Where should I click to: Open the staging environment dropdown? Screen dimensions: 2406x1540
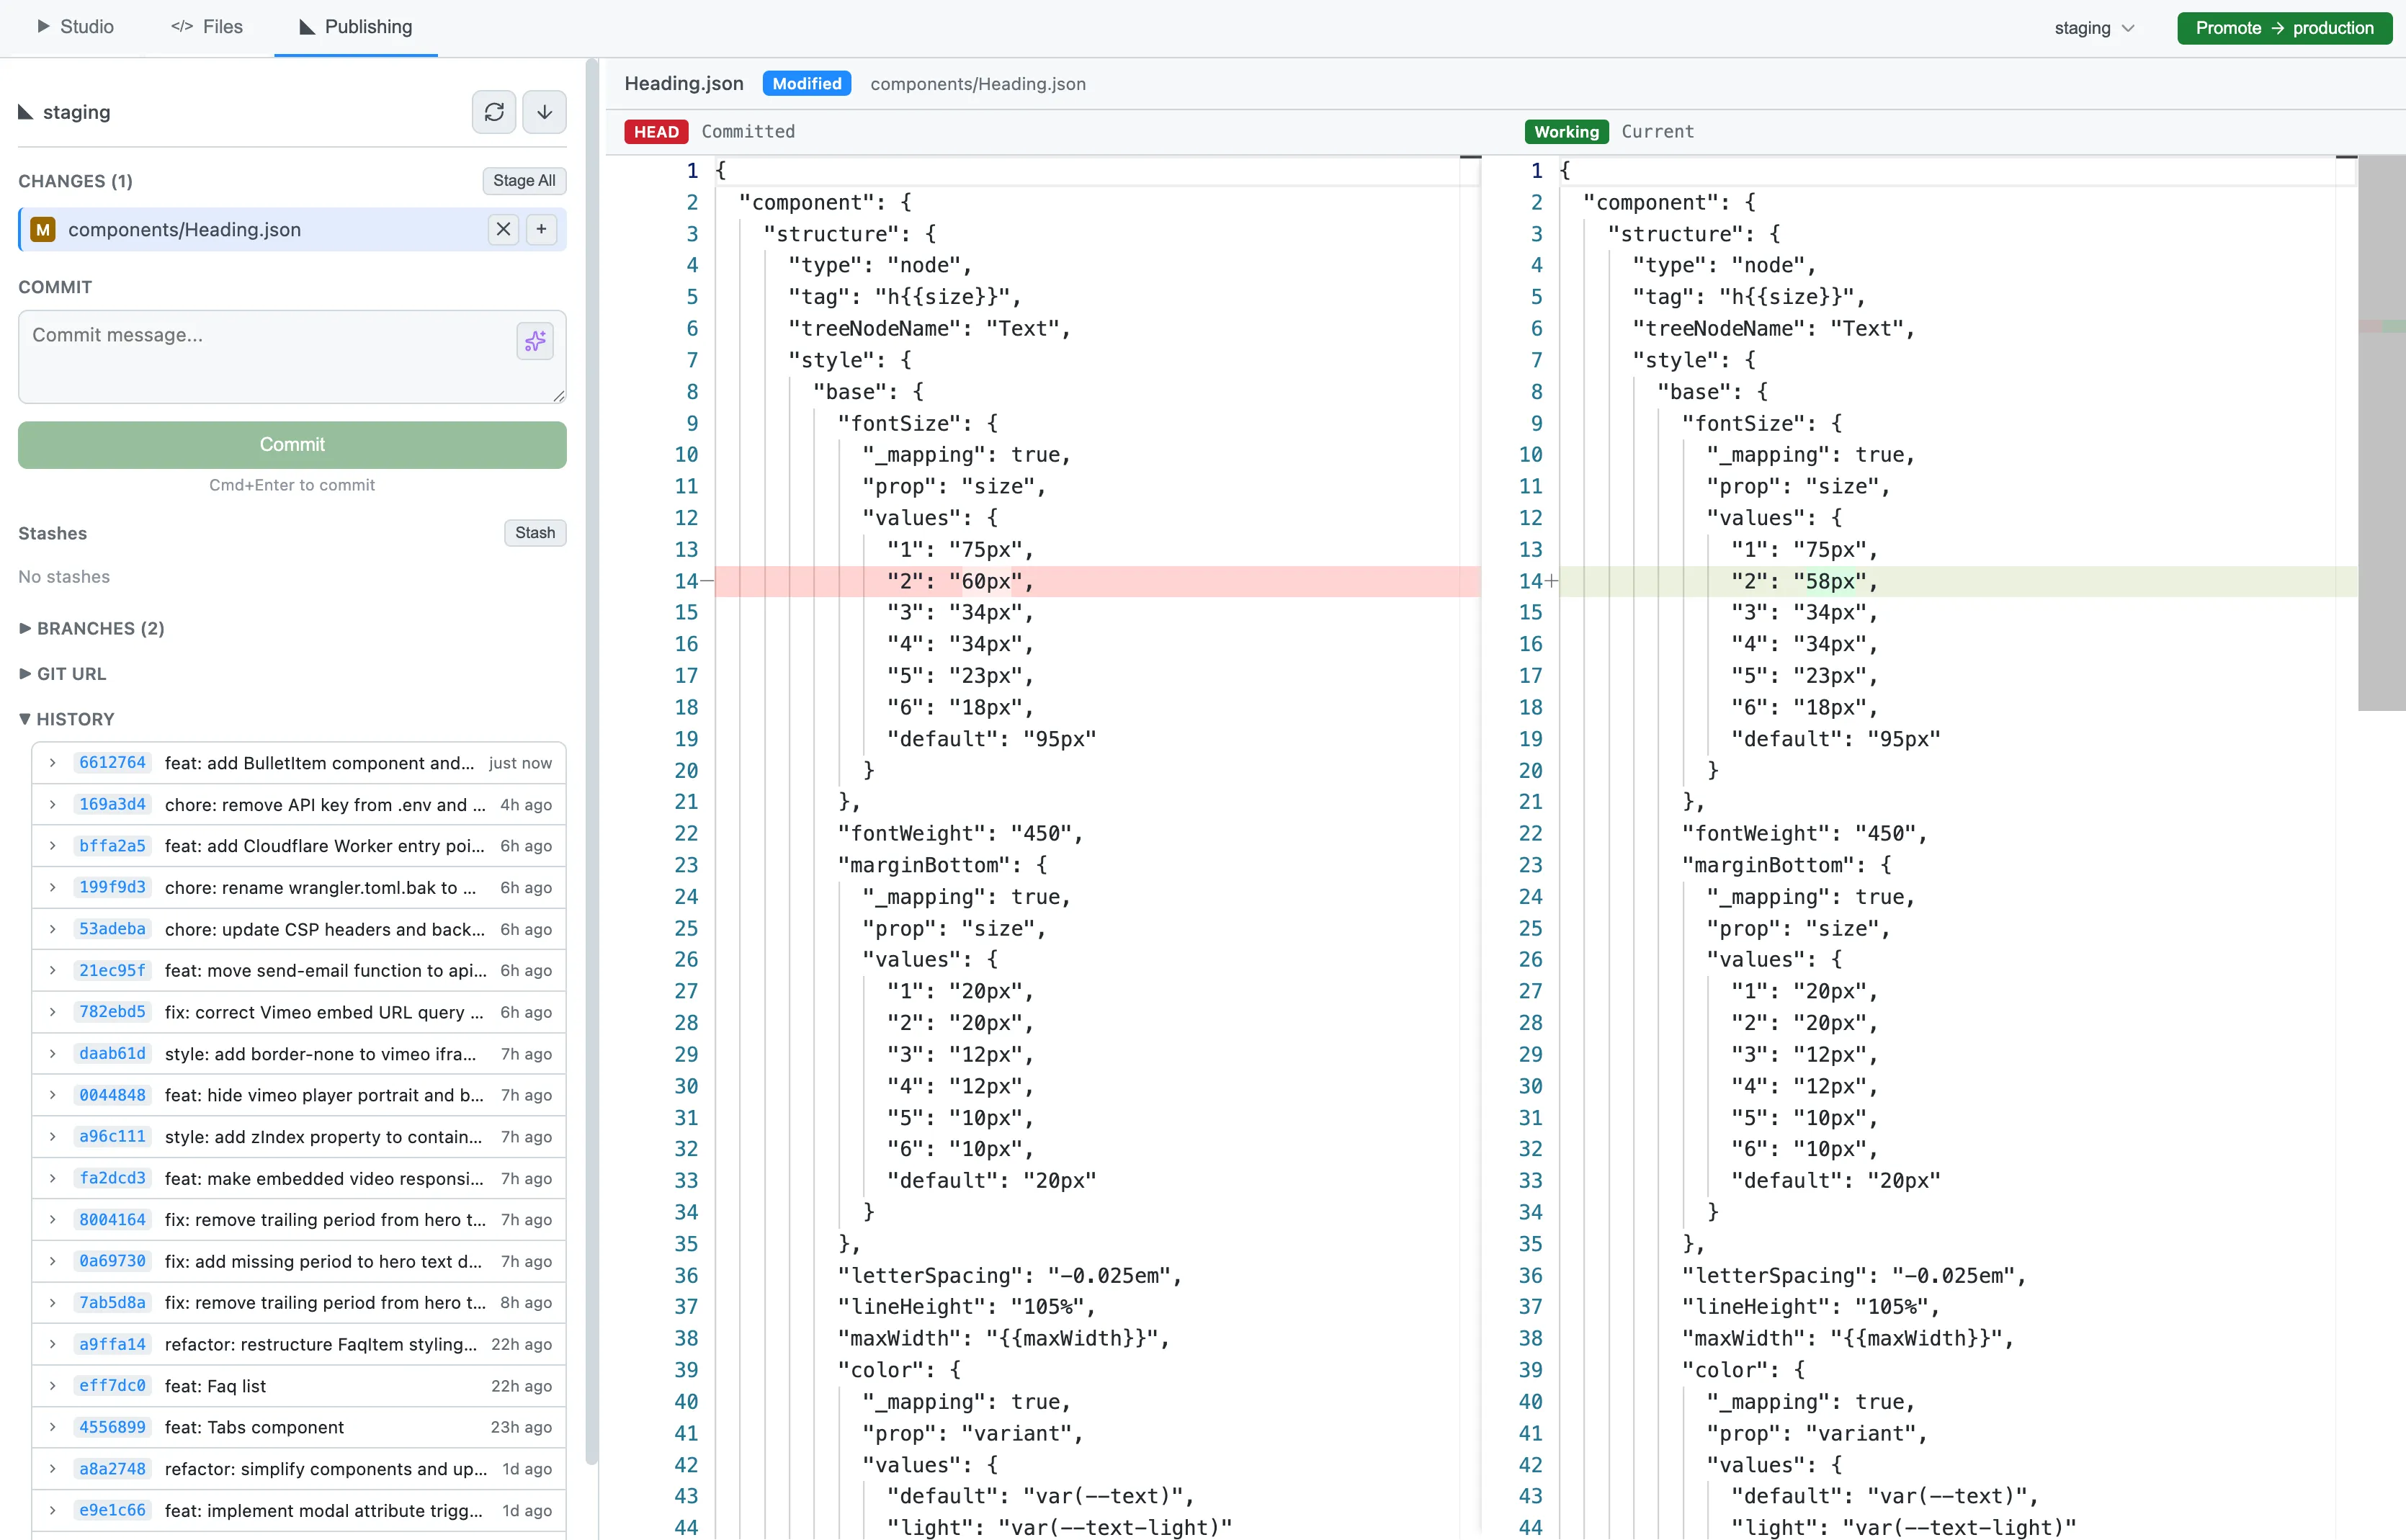[2093, 28]
